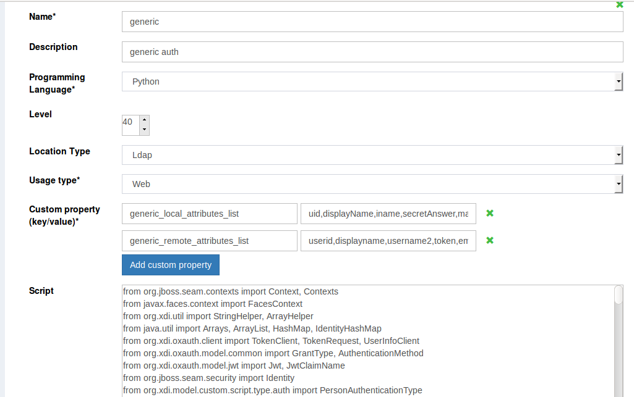
Task: Open the Programming Language dropdown
Action: [372, 81]
